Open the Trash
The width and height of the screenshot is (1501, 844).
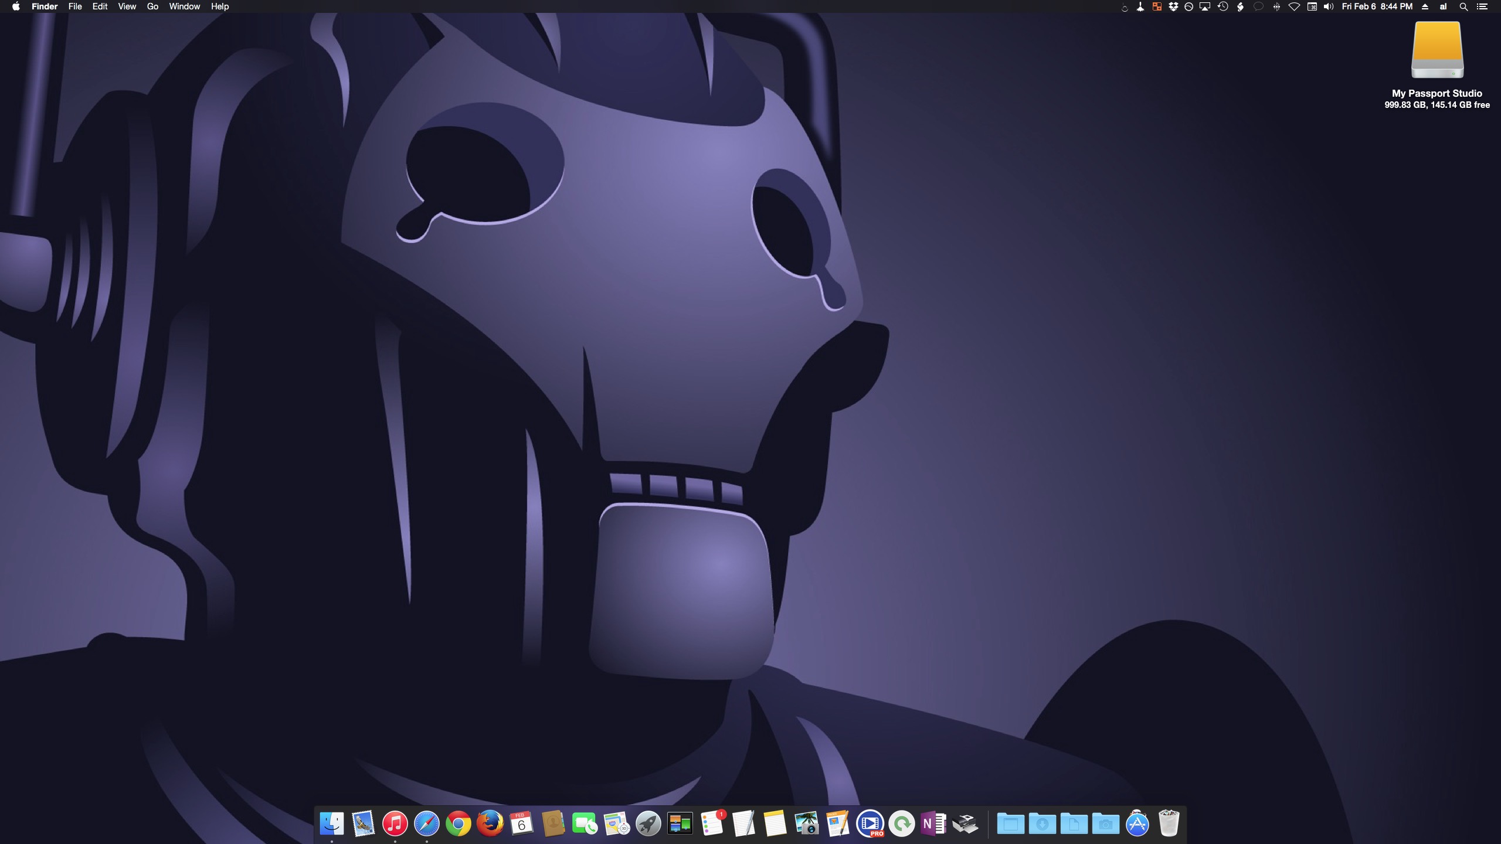1169,823
